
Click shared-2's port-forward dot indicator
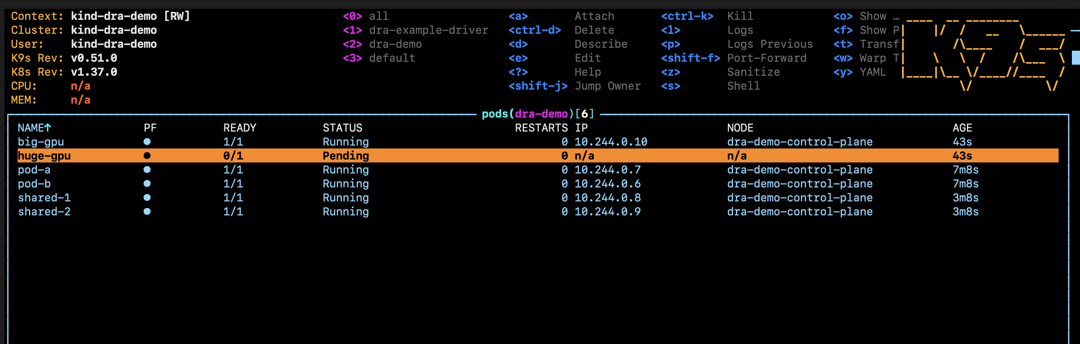(x=147, y=211)
